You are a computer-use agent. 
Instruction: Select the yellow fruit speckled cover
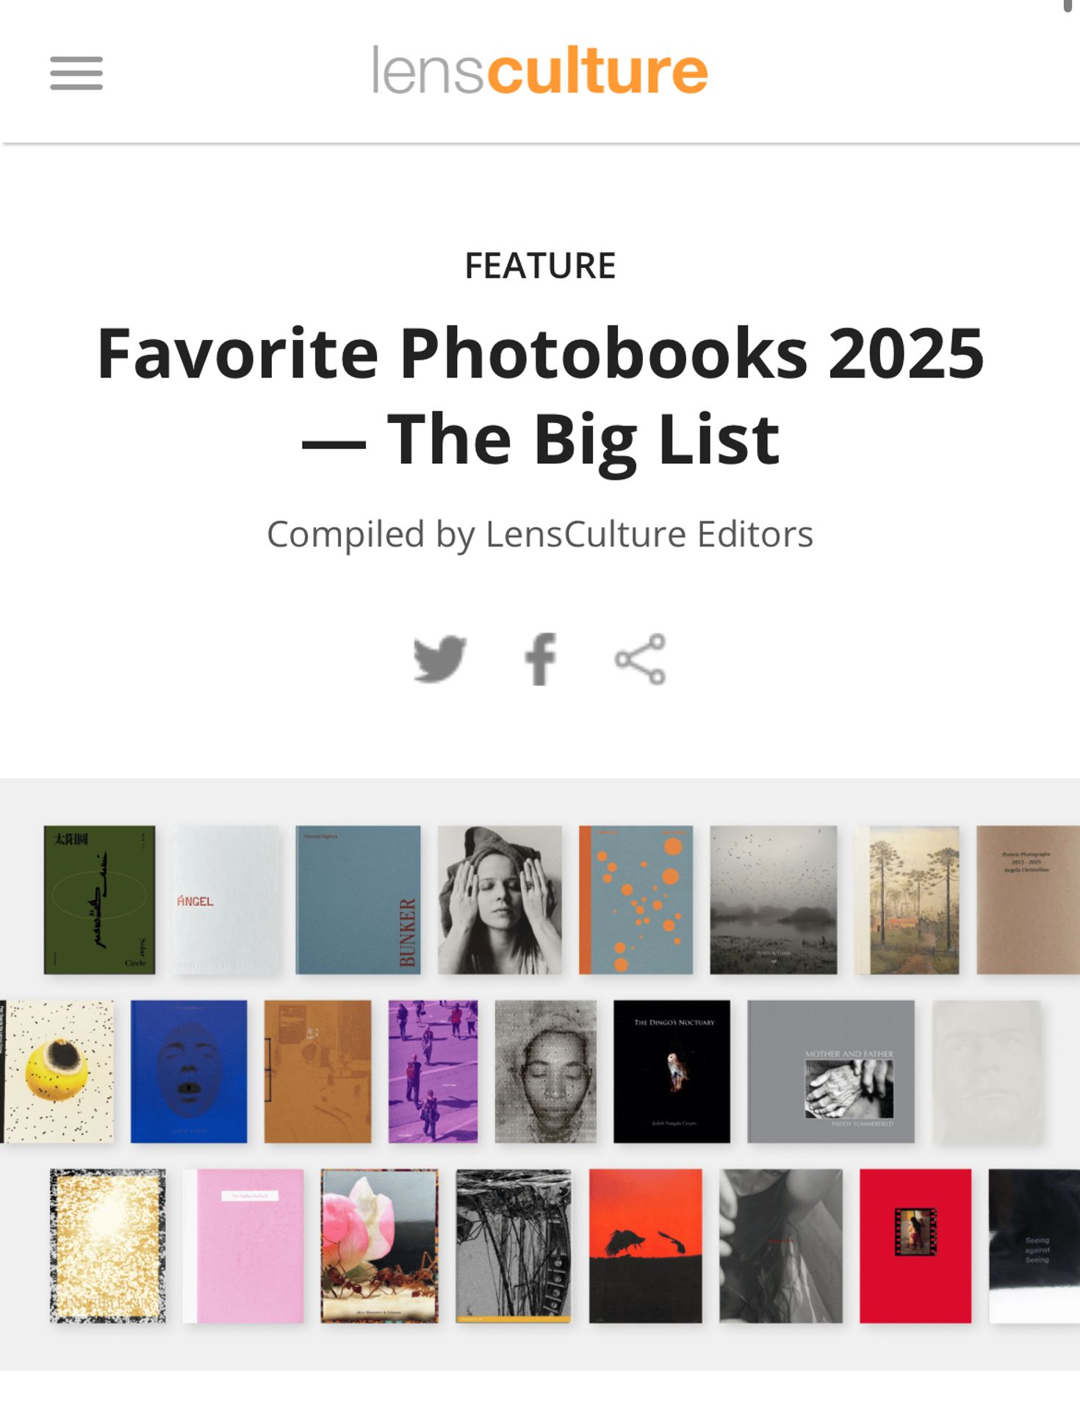point(57,1072)
